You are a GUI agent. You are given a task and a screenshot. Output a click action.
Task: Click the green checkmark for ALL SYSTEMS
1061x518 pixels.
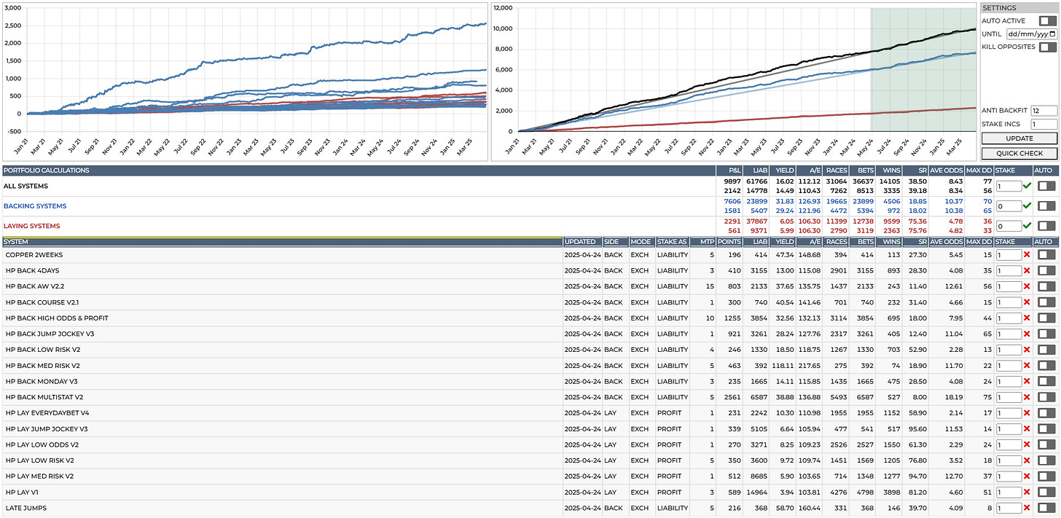point(1027,187)
